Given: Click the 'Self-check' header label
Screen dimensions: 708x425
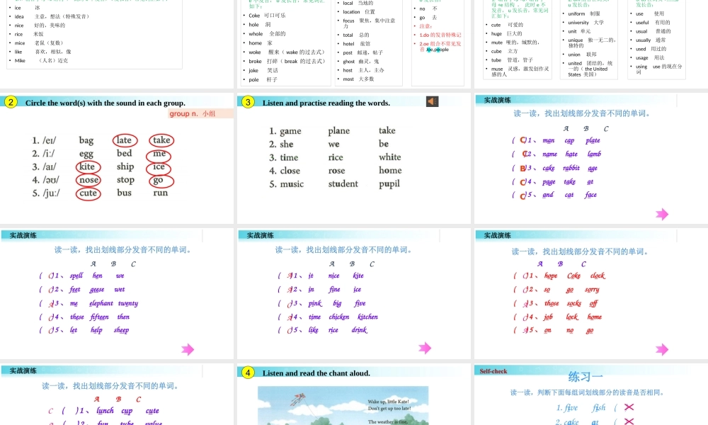Looking at the screenshot, I should click(x=493, y=371).
